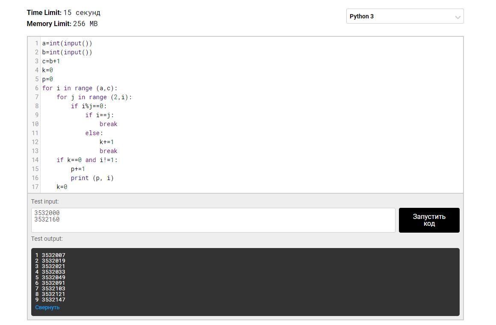Click the 'Test input:' label
496x325 pixels.
click(45, 201)
